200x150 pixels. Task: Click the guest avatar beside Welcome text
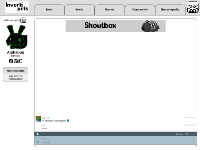coord(23,20)
